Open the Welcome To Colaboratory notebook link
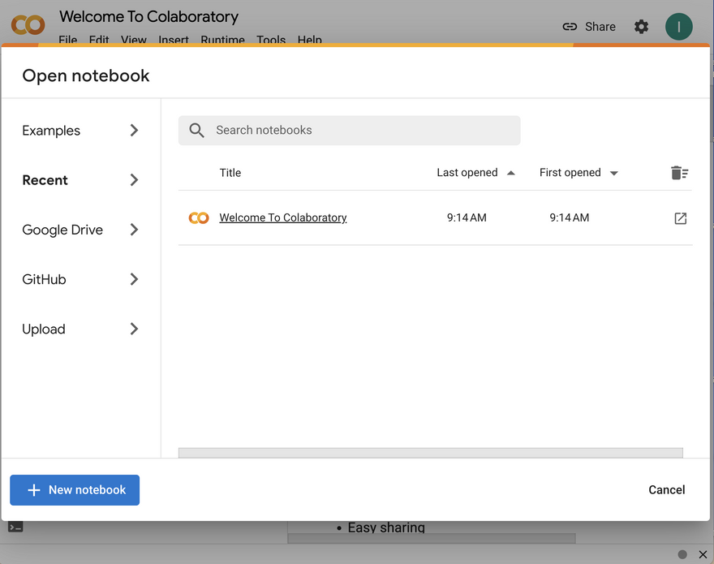Screen dimensions: 714x564 pyautogui.click(x=283, y=217)
